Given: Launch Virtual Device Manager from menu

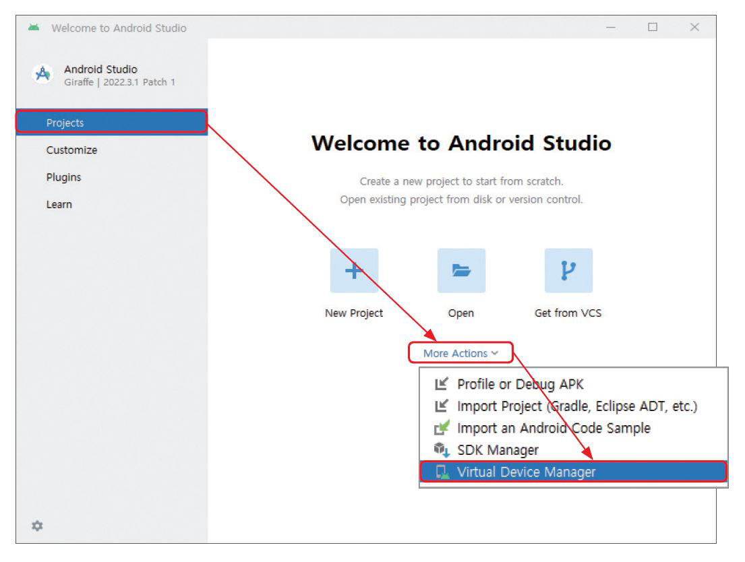Looking at the screenshot, I should tap(574, 472).
